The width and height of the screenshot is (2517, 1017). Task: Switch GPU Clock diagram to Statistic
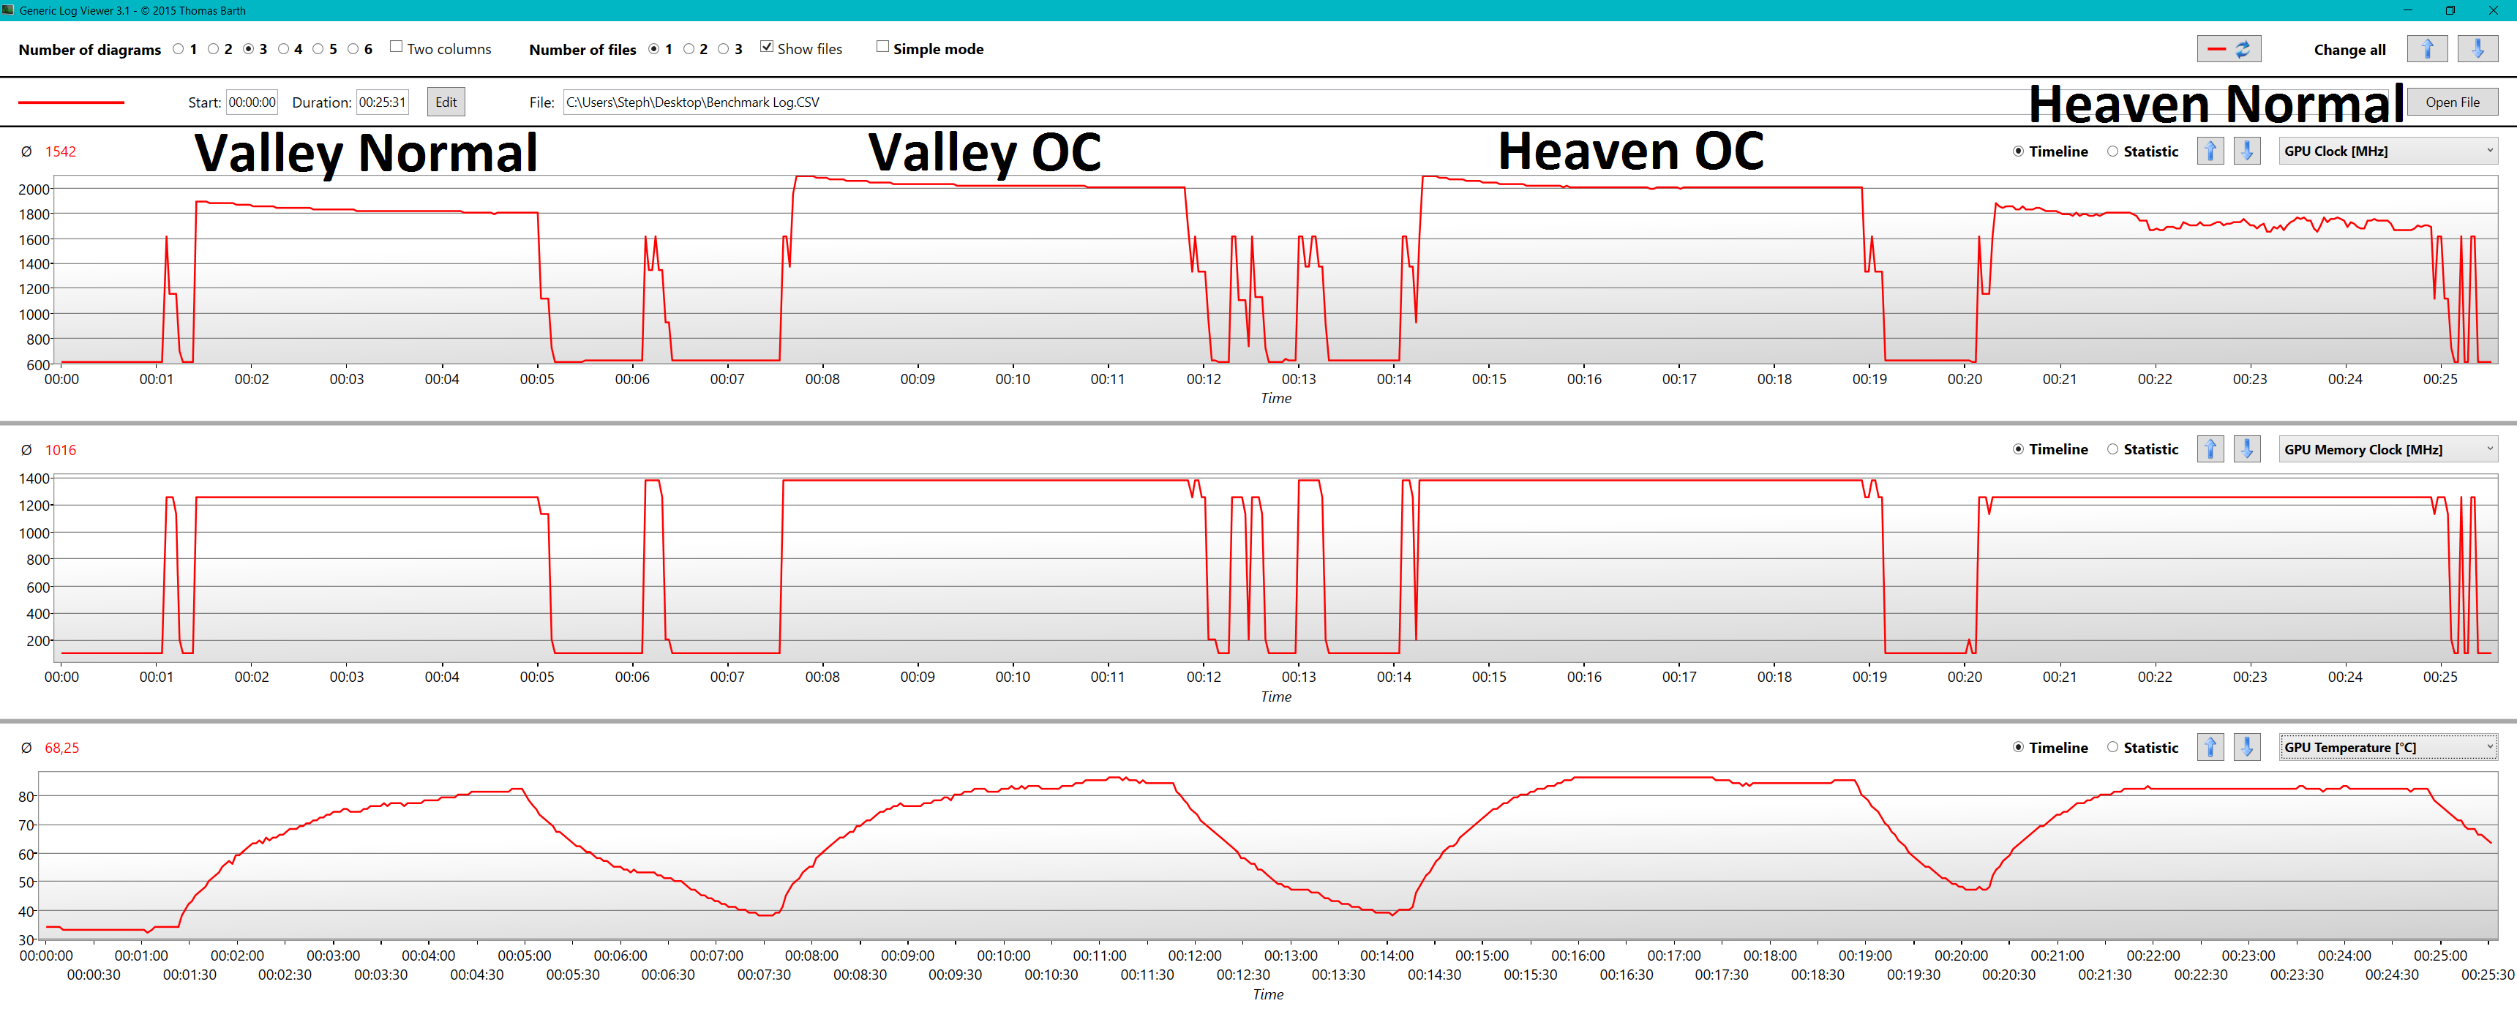[2112, 151]
